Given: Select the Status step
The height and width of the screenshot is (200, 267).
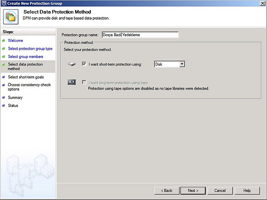Looking at the screenshot, I should click(x=13, y=106).
